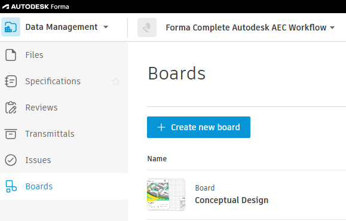Click the Specifications notebook icon
The width and height of the screenshot is (346, 221).
coord(11,81)
